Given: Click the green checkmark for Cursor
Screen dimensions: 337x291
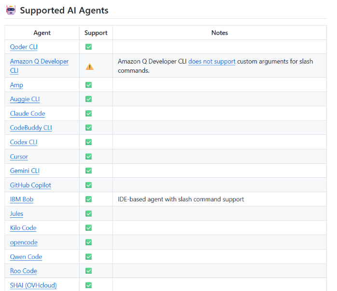Looking at the screenshot, I should click(x=89, y=157).
